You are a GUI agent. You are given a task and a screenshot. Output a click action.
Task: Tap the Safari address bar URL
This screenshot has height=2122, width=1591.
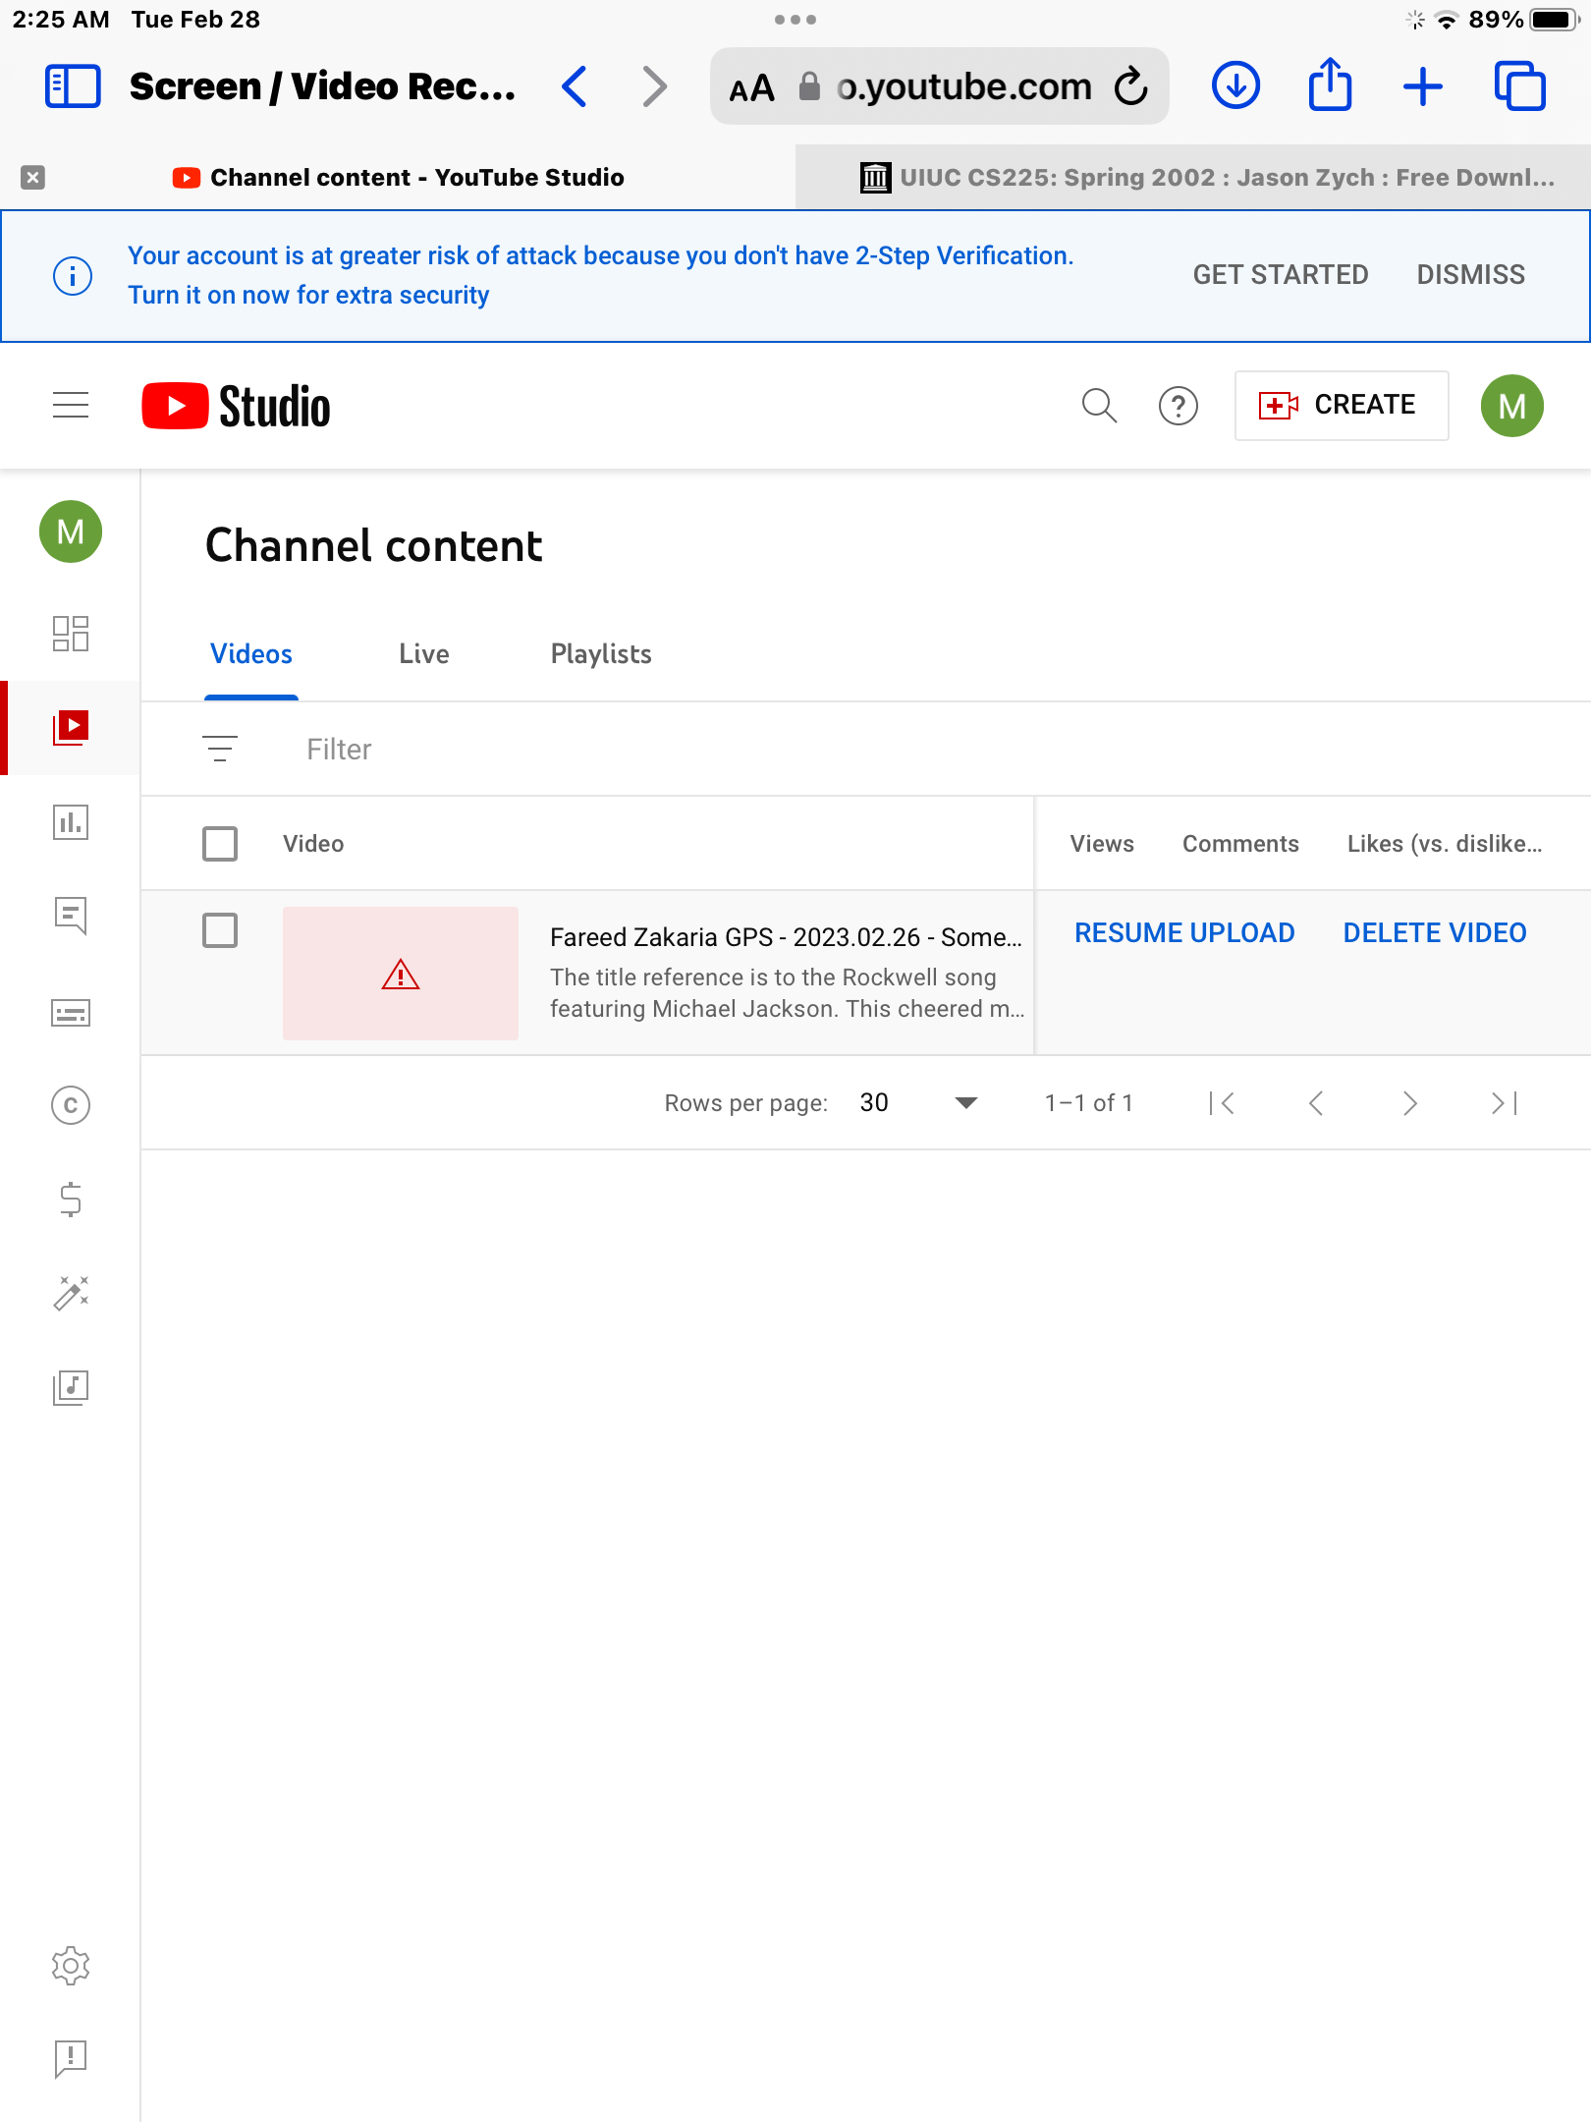[962, 86]
